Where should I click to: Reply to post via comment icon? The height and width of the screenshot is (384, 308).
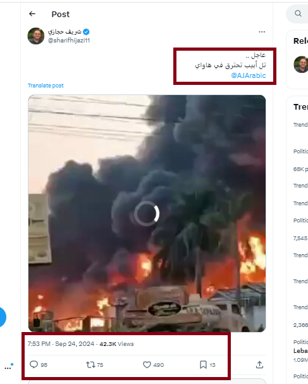coord(34,364)
